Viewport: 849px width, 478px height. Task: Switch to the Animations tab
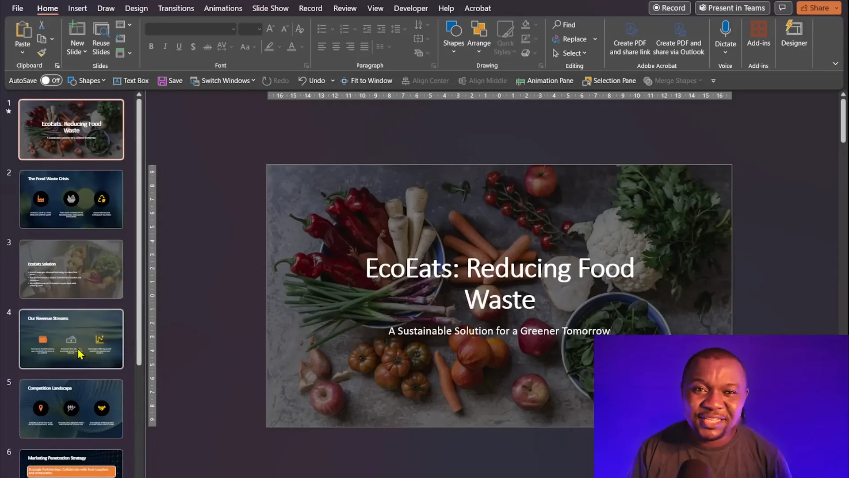point(223,8)
